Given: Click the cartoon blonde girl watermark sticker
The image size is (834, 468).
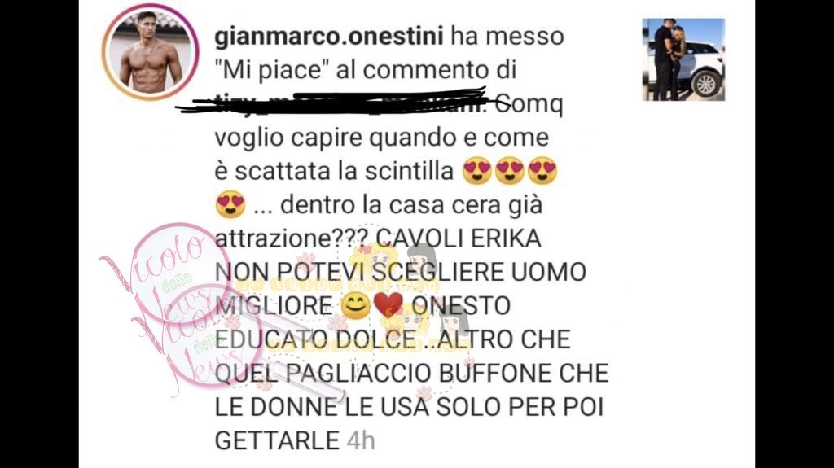Looking at the screenshot, I should (379, 260).
